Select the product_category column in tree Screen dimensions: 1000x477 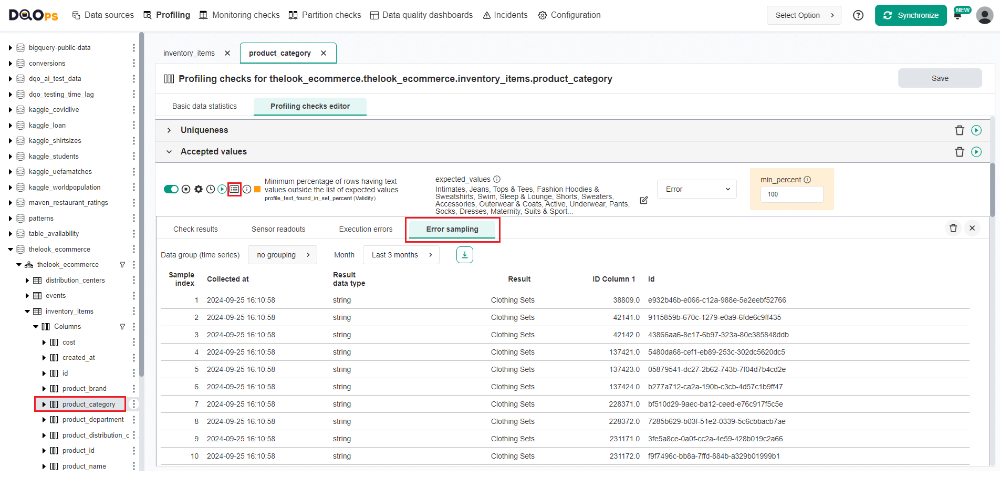[x=88, y=404]
